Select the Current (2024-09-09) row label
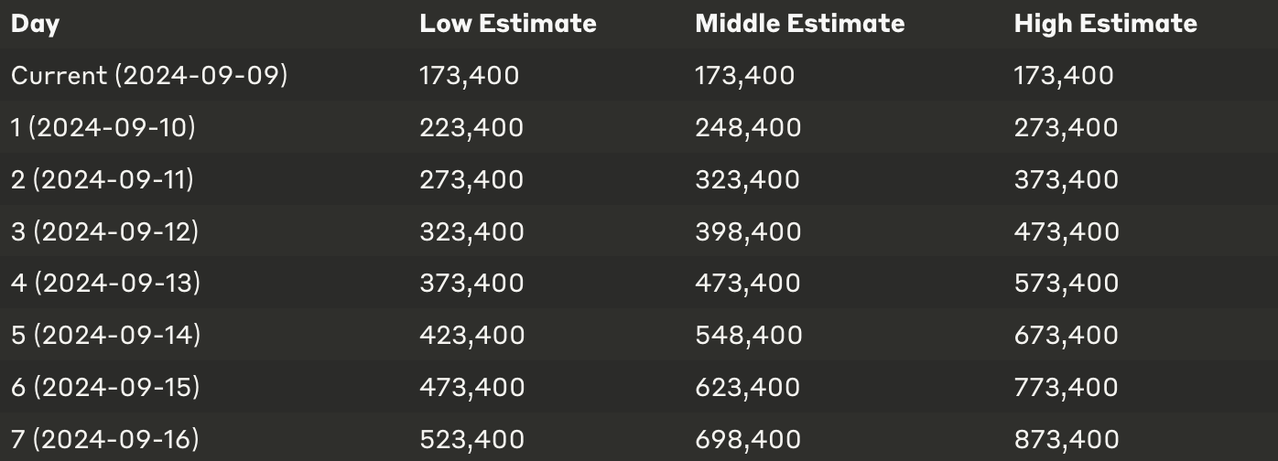 149,75
